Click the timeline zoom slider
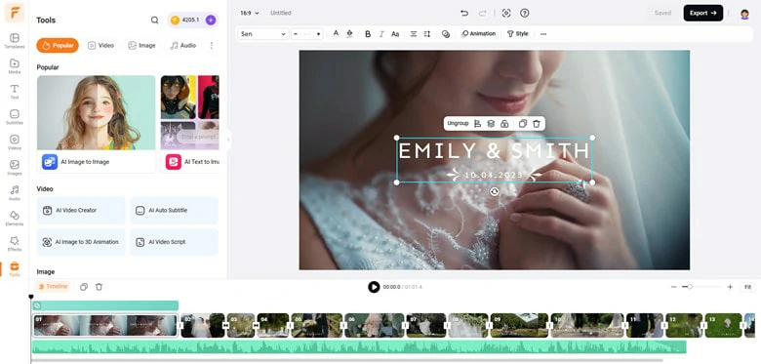The height and width of the screenshot is (364, 761). (x=701, y=287)
